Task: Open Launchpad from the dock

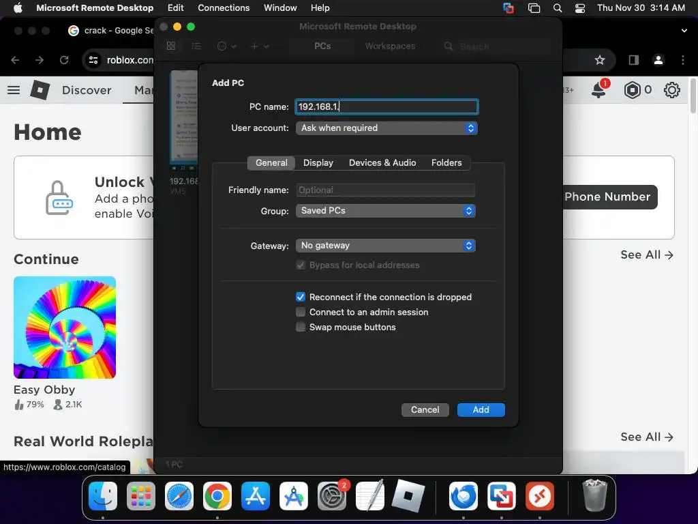Action: point(141,496)
